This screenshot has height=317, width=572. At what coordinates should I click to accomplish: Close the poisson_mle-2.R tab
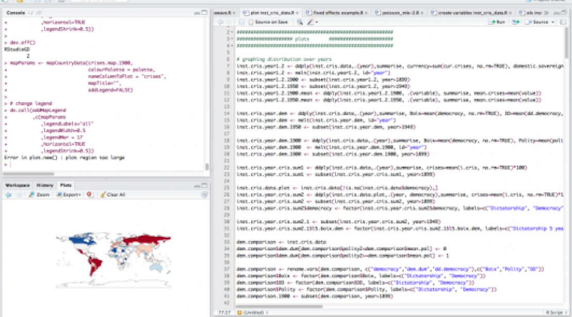(x=422, y=13)
